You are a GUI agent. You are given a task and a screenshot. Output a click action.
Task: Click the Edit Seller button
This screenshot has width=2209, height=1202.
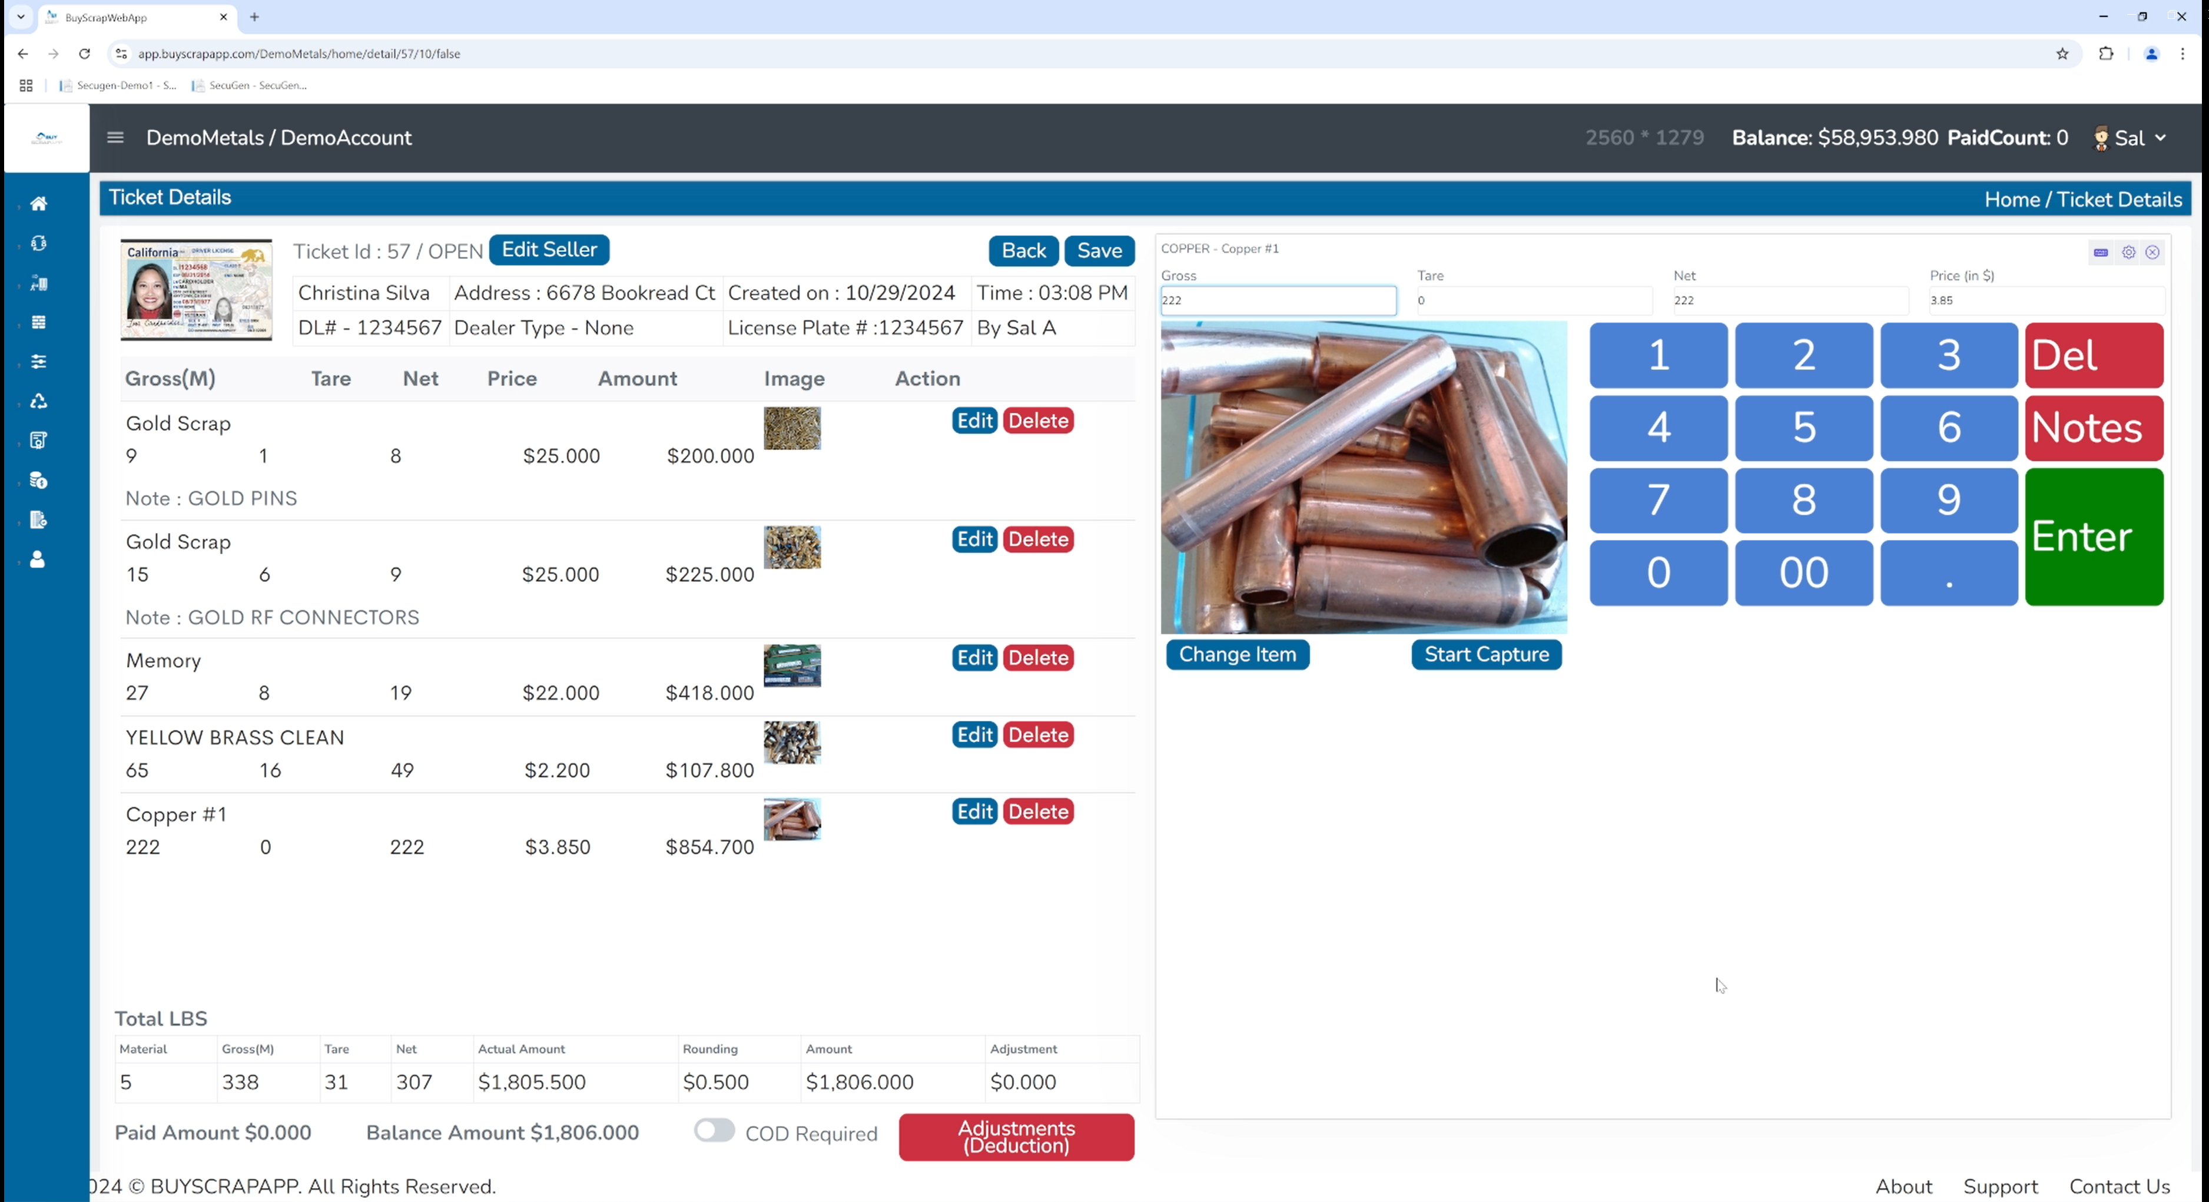[x=549, y=250]
